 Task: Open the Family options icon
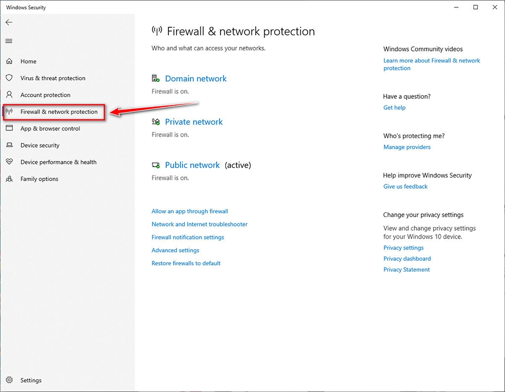coord(9,179)
